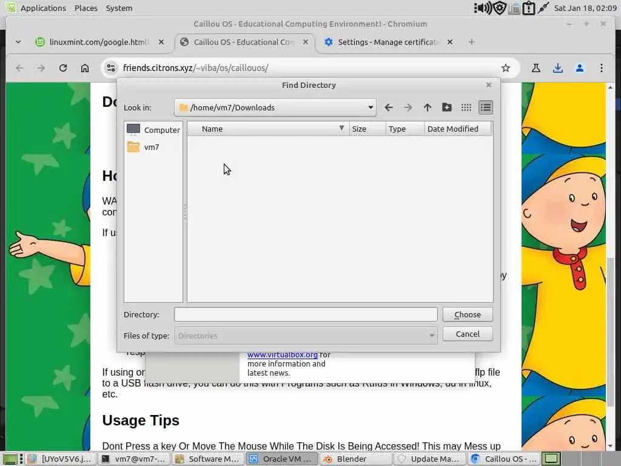621x466 pixels.
Task: Click the address bar URL
Action: [x=196, y=68]
